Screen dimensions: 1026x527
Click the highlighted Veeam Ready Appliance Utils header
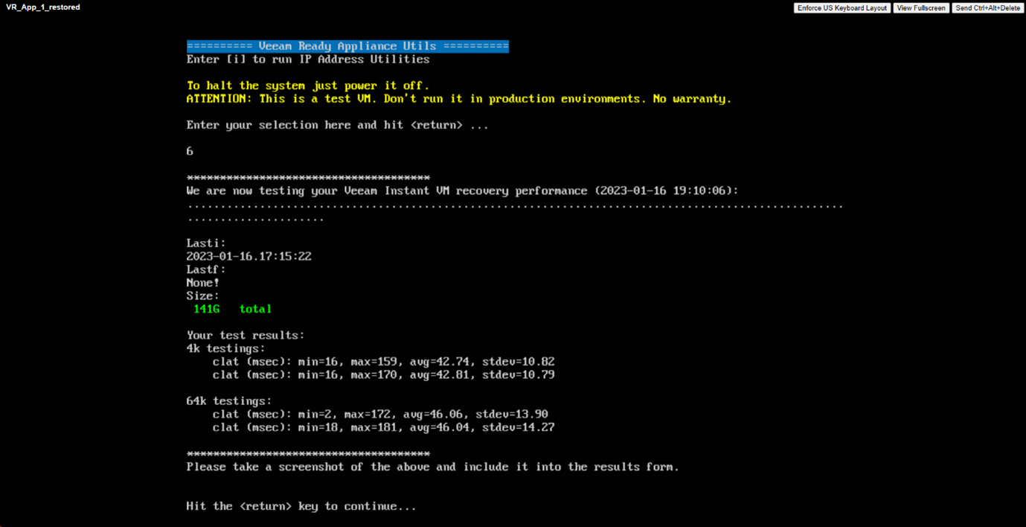(347, 46)
